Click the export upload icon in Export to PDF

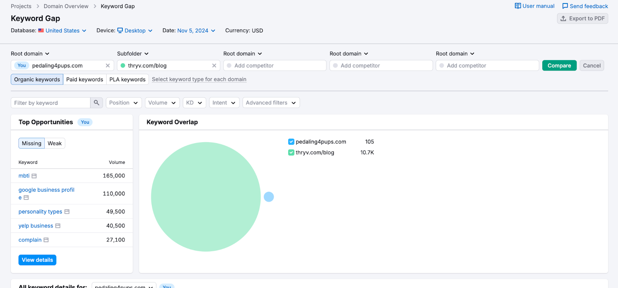(x=564, y=19)
